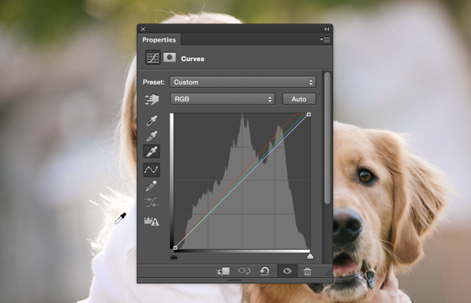Image resolution: width=471 pixels, height=303 pixels.
Task: Click the smooth curve values icon
Action: [x=152, y=202]
